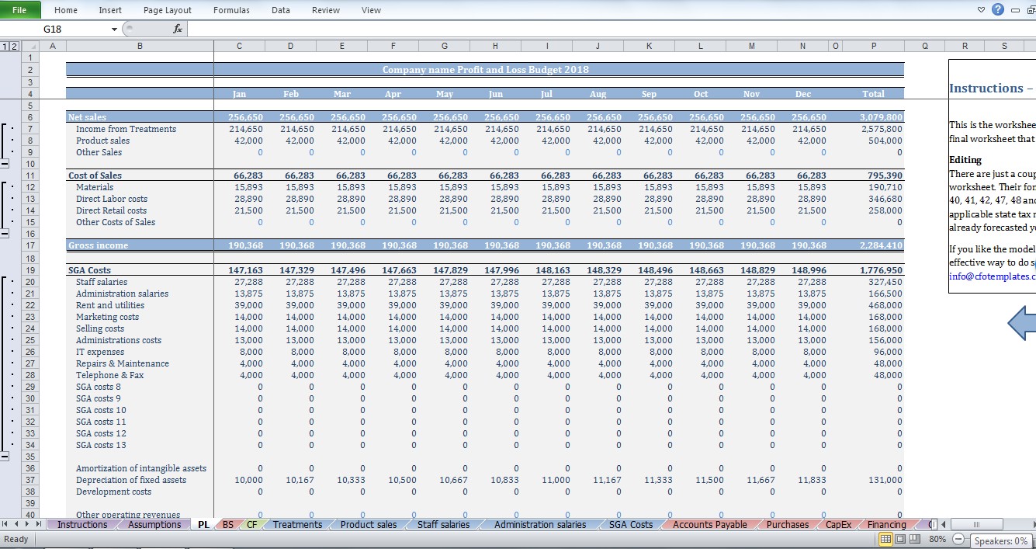Minimize the ribbon with the caret icon
The width and height of the screenshot is (1036, 549).
[982, 10]
